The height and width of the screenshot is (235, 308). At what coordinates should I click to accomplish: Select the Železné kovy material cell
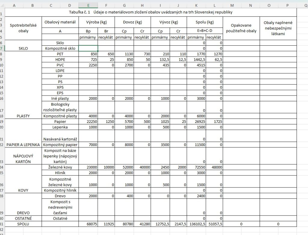[60, 167]
